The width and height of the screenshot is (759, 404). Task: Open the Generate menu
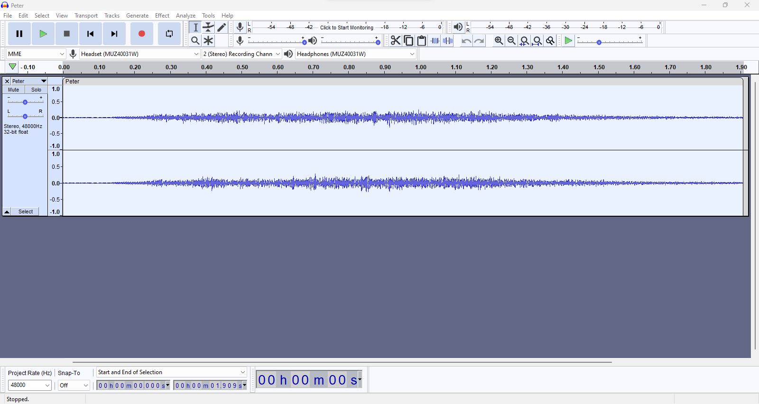tap(137, 16)
